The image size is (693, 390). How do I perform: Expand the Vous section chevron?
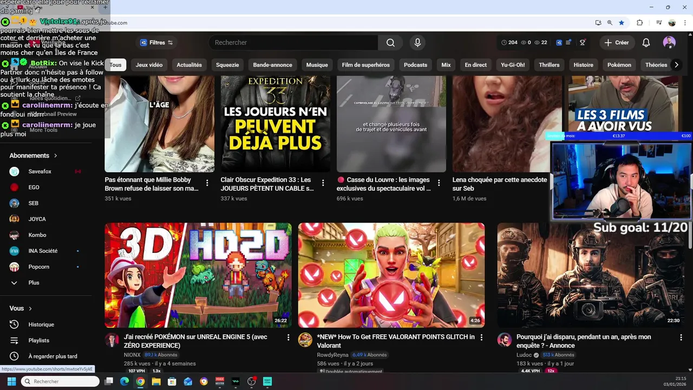[30, 309]
